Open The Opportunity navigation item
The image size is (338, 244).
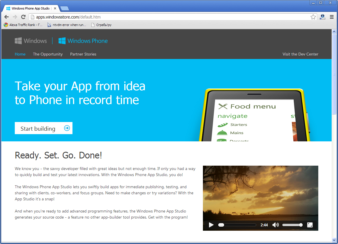point(48,54)
